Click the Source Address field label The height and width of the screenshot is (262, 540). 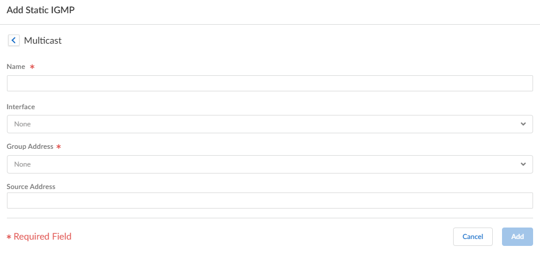click(x=31, y=186)
